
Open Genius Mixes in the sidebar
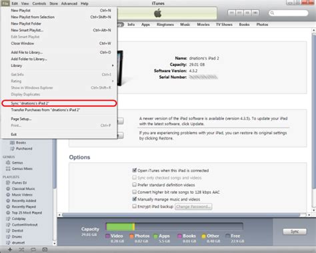coord(19,169)
